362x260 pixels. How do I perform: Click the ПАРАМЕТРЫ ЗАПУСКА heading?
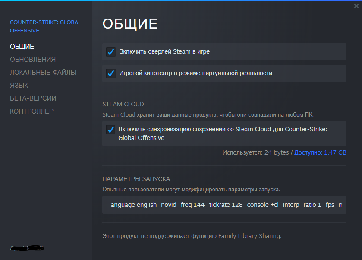pos(136,179)
